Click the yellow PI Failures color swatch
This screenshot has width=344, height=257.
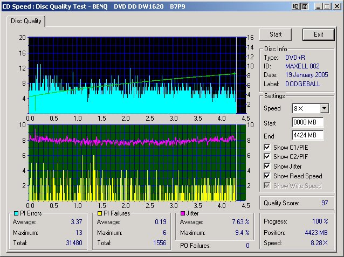pyautogui.click(x=100, y=213)
